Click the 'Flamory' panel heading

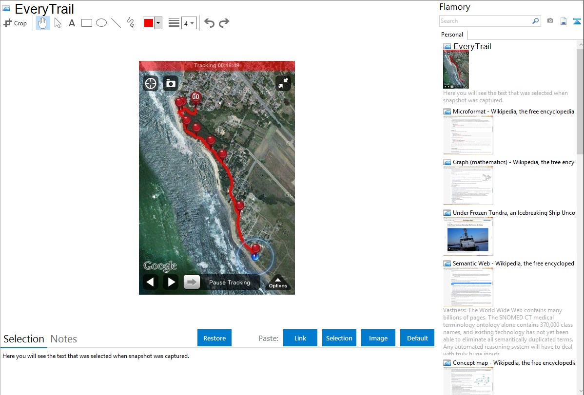454,7
